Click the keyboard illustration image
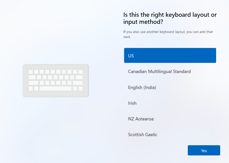The height and width of the screenshot is (163, 229). point(56,81)
